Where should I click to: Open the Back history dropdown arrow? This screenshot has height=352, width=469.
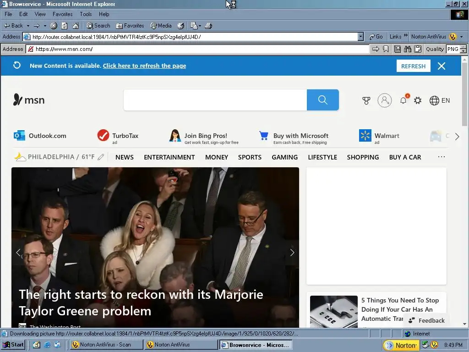pyautogui.click(x=28, y=26)
